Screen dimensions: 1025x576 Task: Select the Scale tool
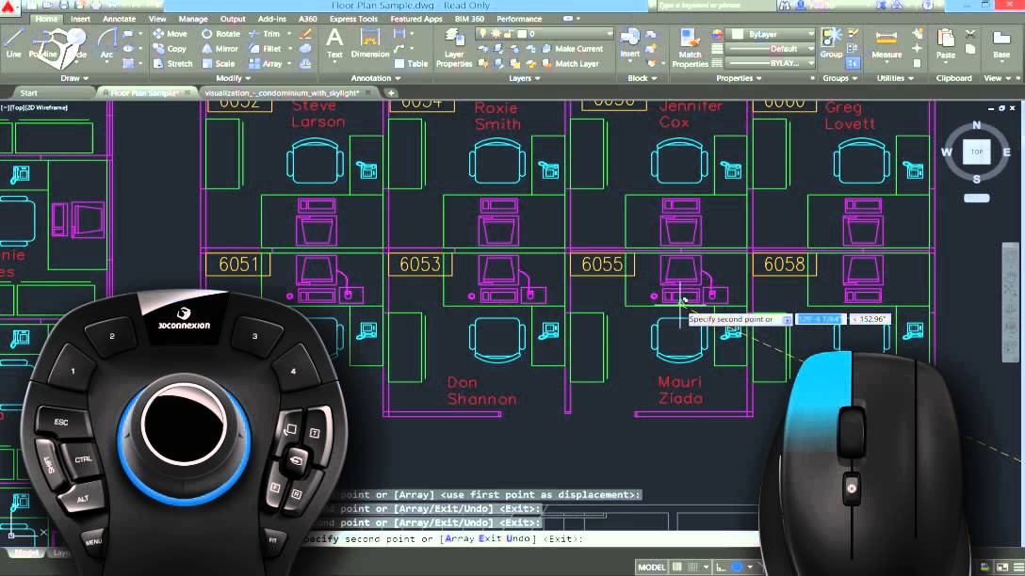point(219,63)
